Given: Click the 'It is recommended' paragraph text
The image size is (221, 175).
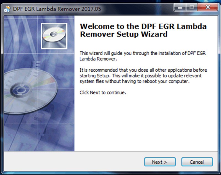Looking at the screenshot, I should tap(143, 75).
